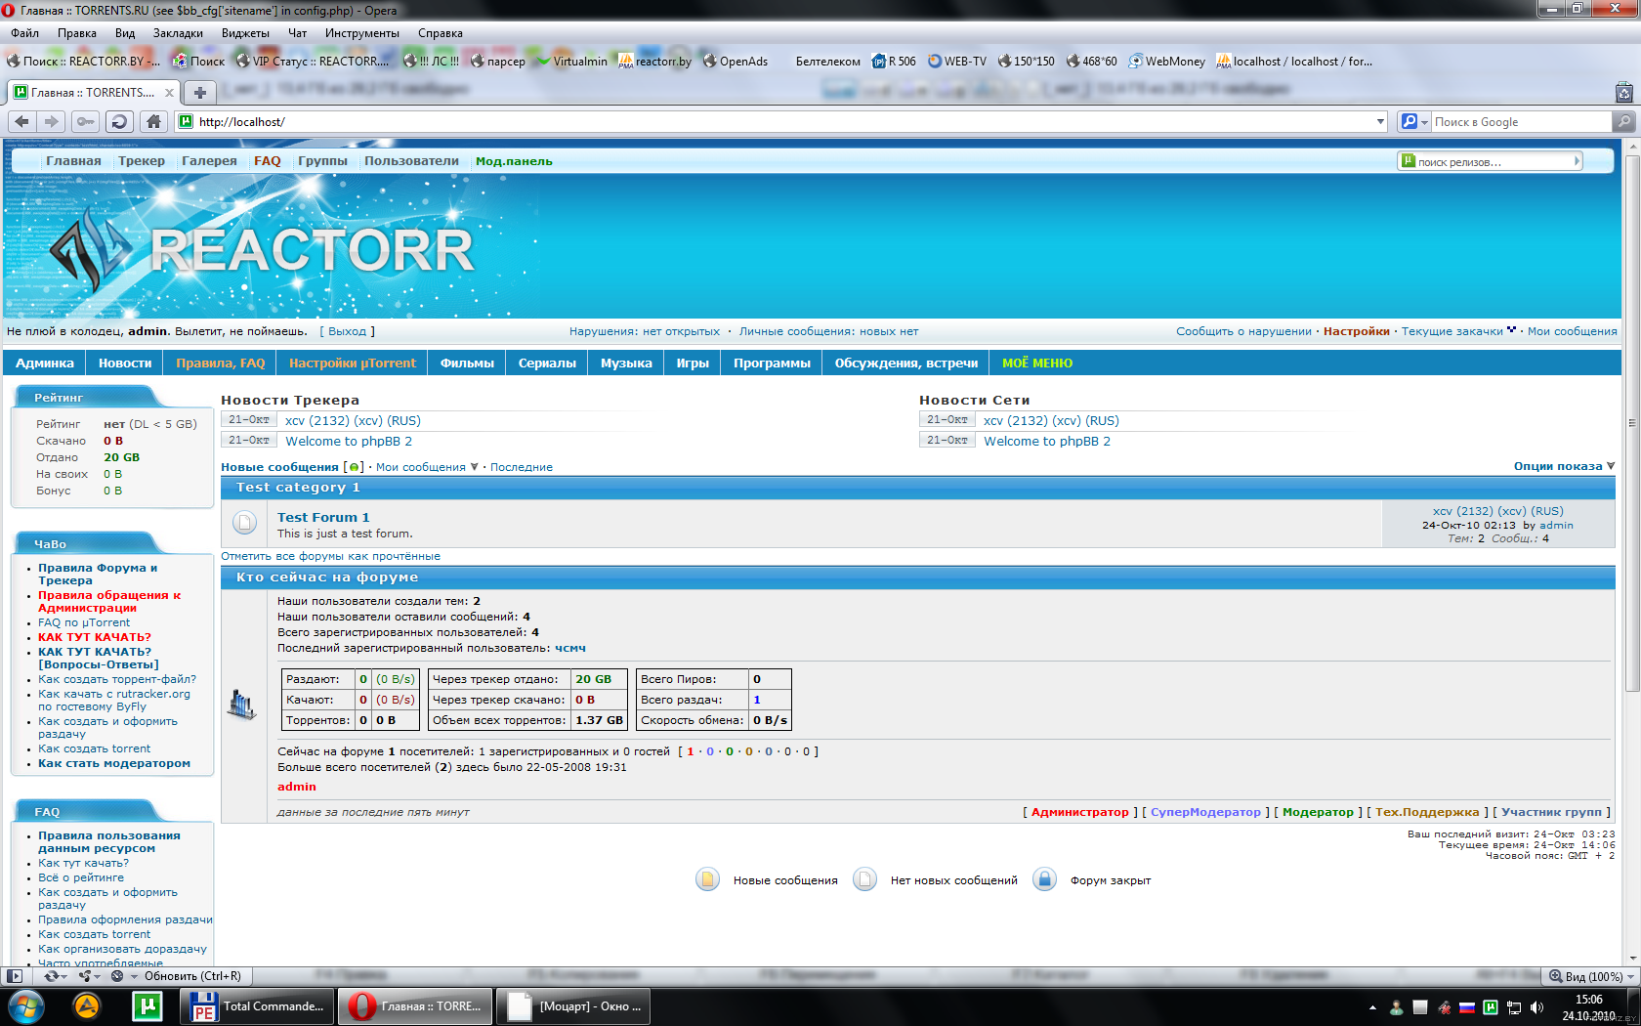This screenshot has height=1026, width=1641.
Task: Click Отметить все форумы как прочтённые
Action: point(330,556)
